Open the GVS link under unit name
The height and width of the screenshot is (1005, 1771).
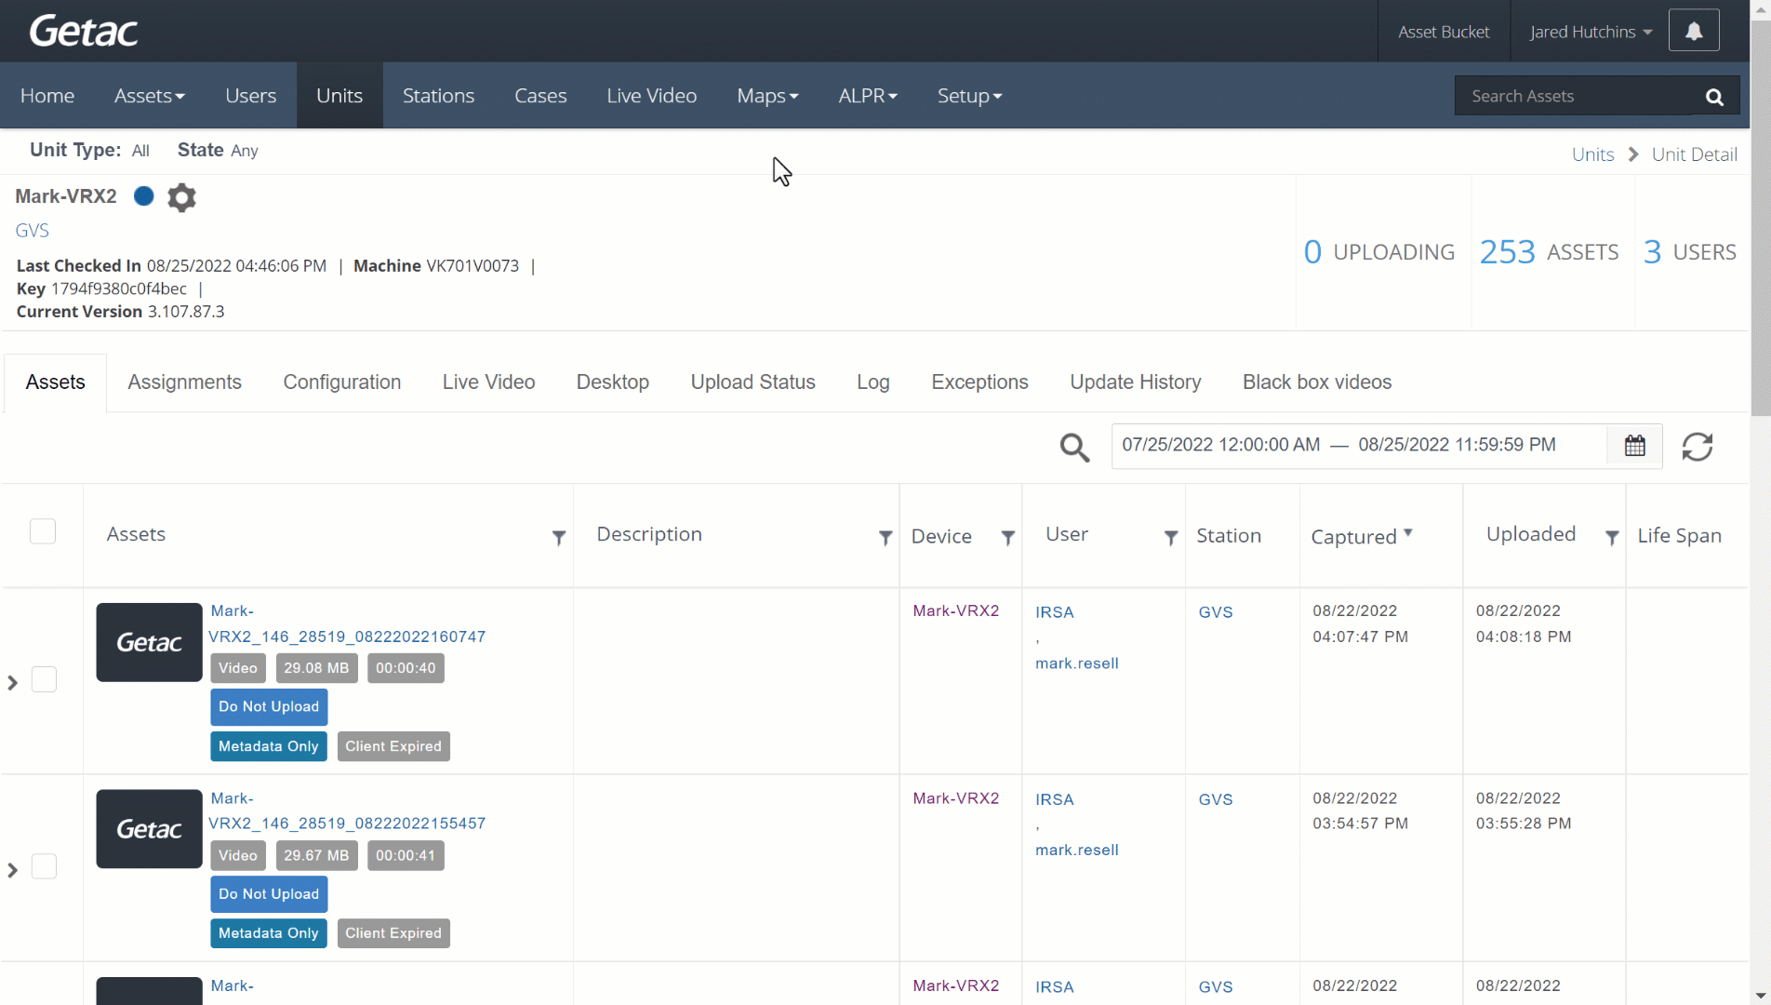pyautogui.click(x=33, y=231)
